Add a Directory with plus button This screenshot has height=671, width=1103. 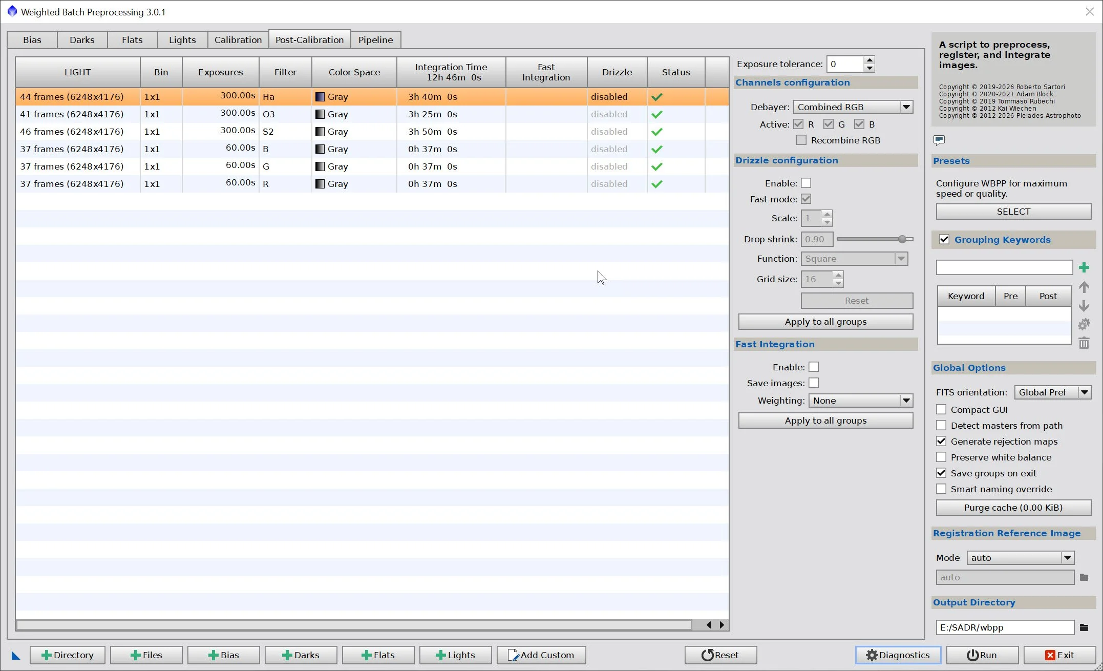(x=68, y=655)
